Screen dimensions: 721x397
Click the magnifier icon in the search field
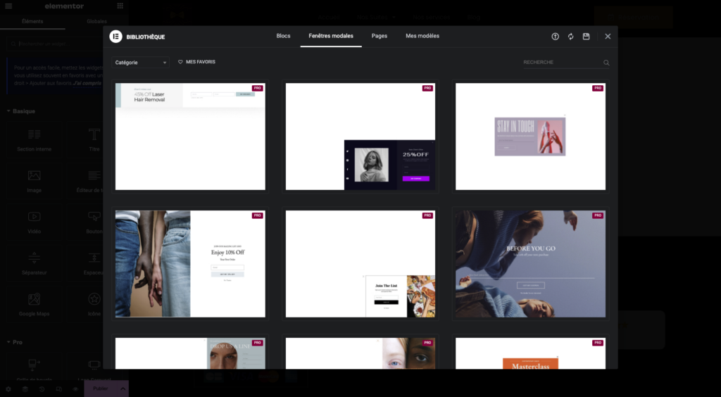coord(606,63)
